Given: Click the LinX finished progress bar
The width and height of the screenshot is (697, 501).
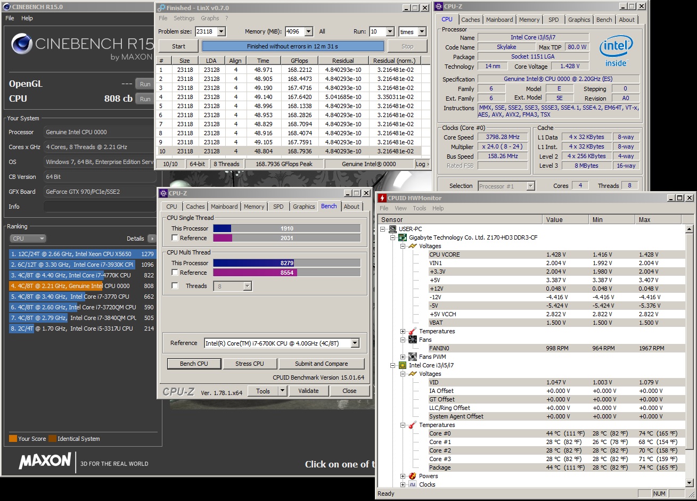Looking at the screenshot, I should pos(292,46).
